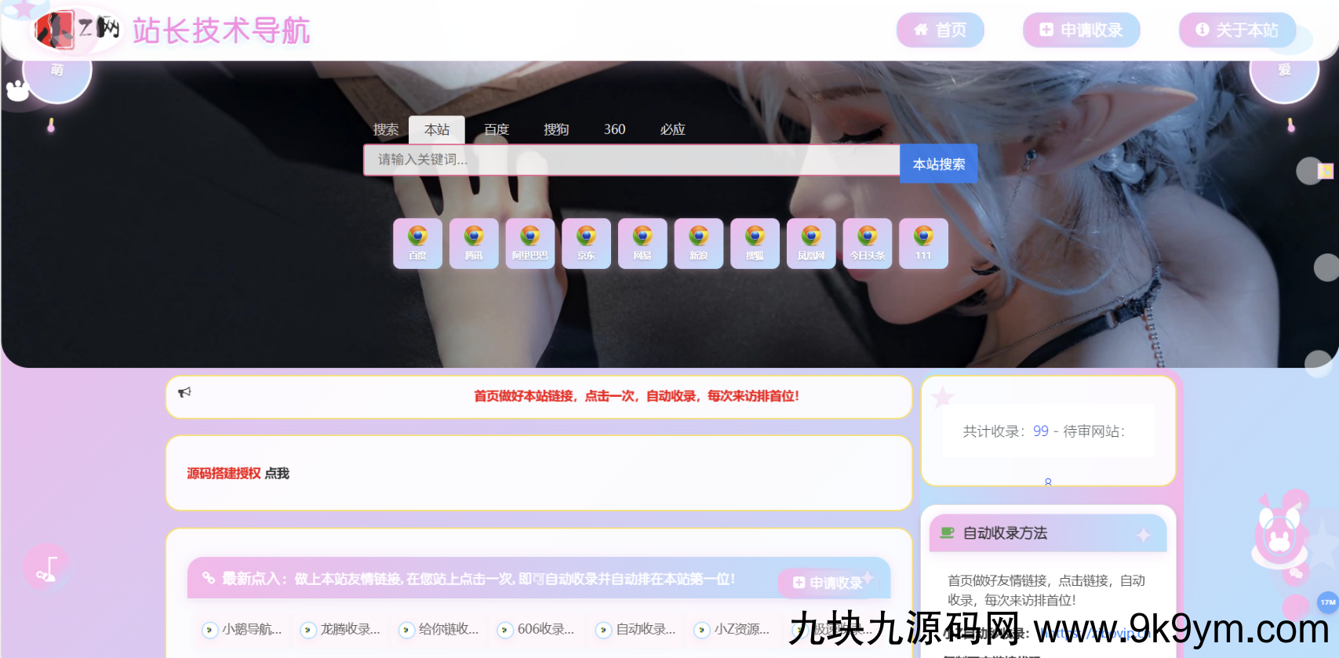Open the 新浪 shortcut icon
The image size is (1339, 658).
pyautogui.click(x=699, y=244)
